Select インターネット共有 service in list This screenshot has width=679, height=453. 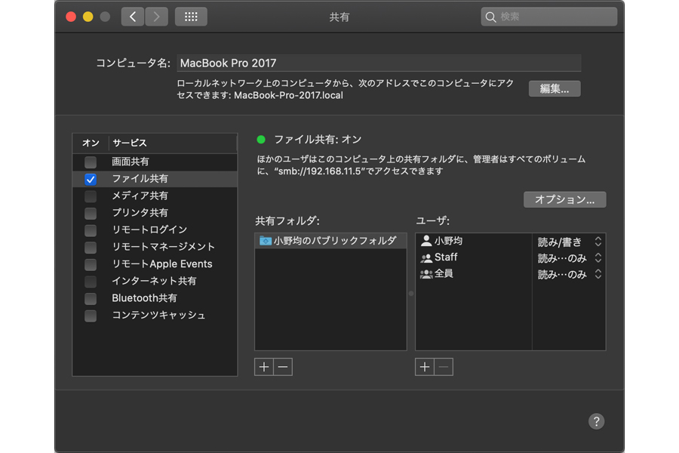coord(154,281)
